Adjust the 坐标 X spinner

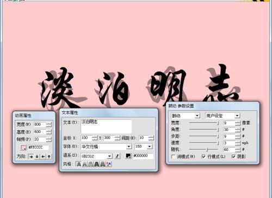point(95,138)
